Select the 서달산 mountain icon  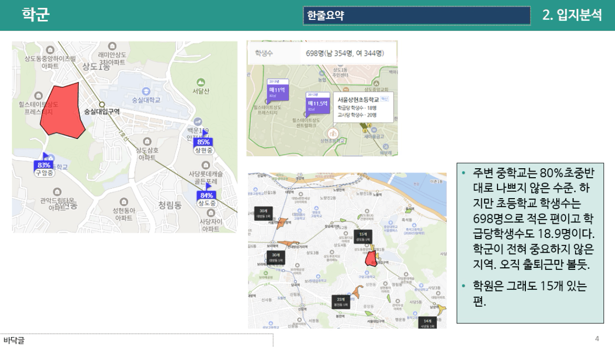[201, 82]
